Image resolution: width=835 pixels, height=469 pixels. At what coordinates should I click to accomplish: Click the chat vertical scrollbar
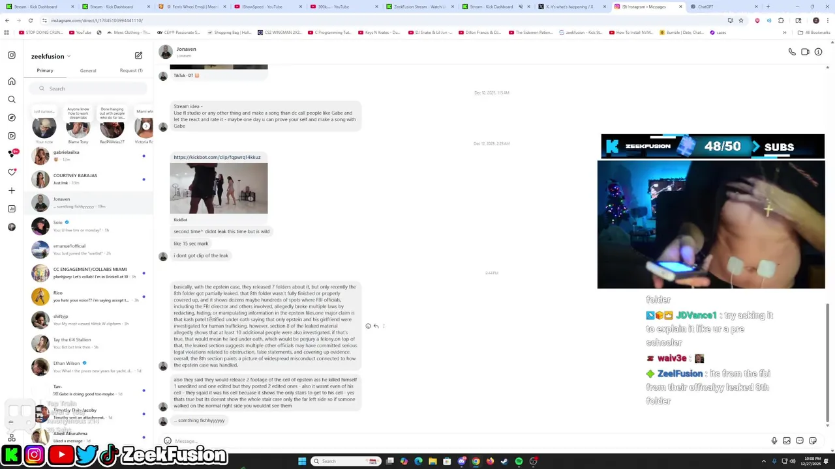[828, 363]
